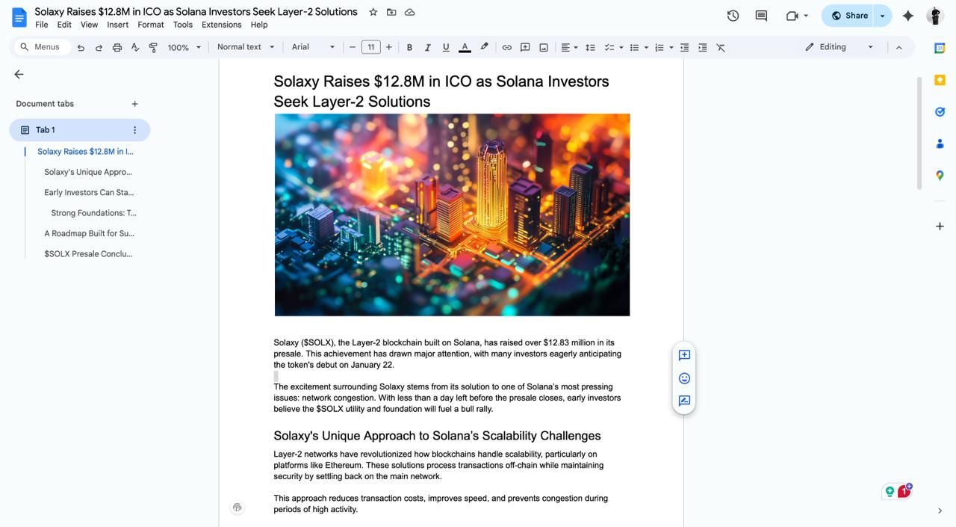Click the insert link icon
956x527 pixels.
pos(506,47)
